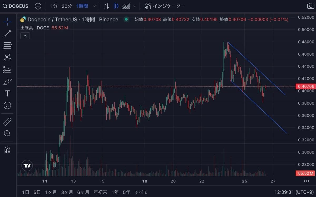This screenshot has width=316, height=197.
Task: Click the 12:39:31 (UTC+9) timezone clock
Action: click(x=294, y=192)
